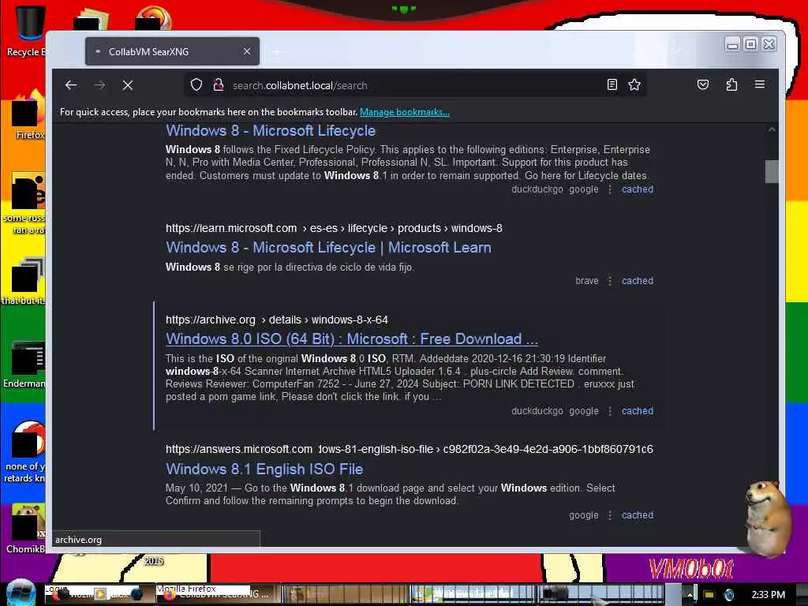This screenshot has height=606, width=808.
Task: Go back using the Firefox back arrow
Action: (x=71, y=85)
